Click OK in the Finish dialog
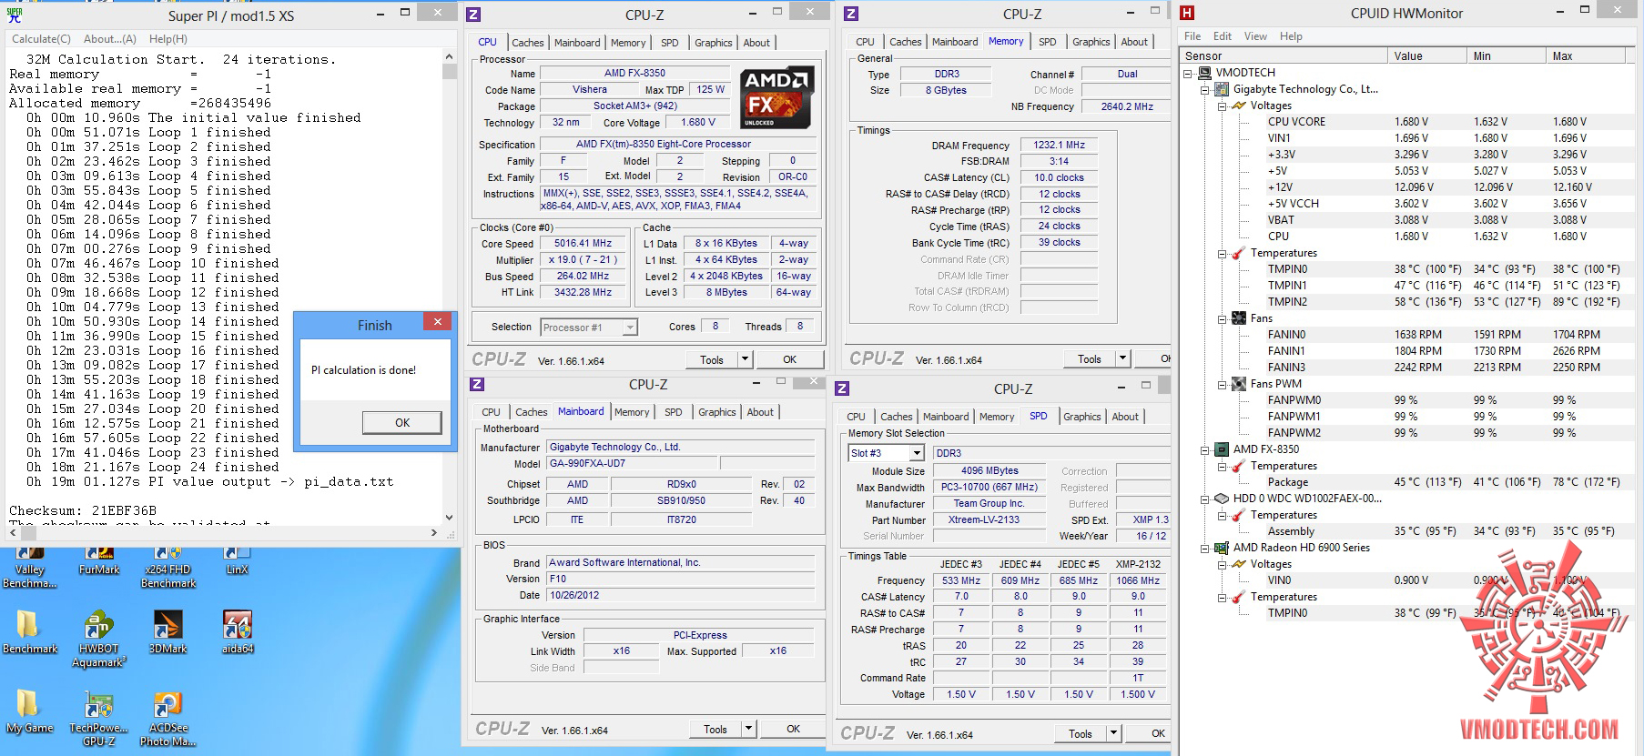The height and width of the screenshot is (756, 1644). [x=402, y=423]
